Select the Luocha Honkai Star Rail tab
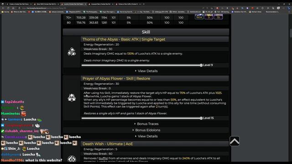This screenshot has height=164, width=292. (x=73, y=4)
